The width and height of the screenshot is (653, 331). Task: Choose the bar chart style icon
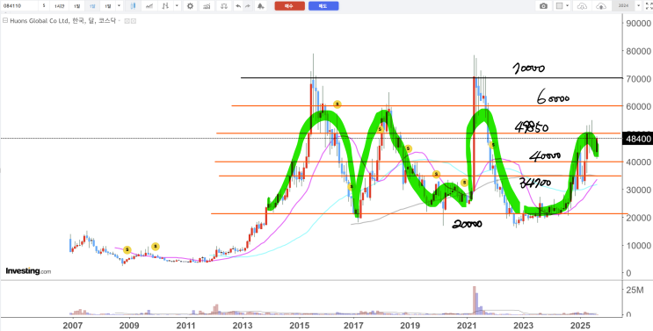click(165, 6)
